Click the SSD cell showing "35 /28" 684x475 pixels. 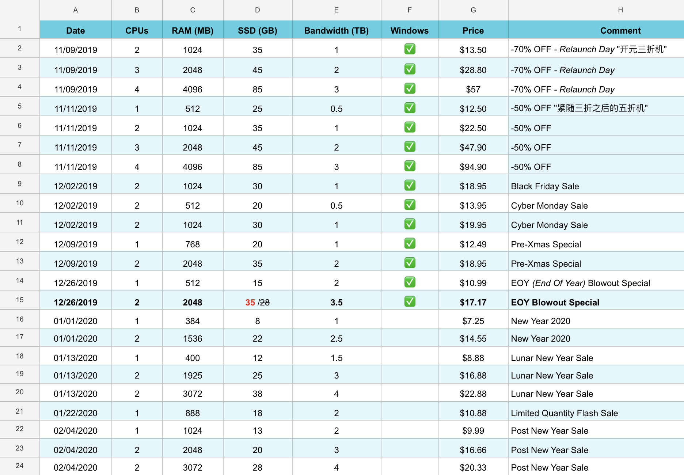coord(258,300)
